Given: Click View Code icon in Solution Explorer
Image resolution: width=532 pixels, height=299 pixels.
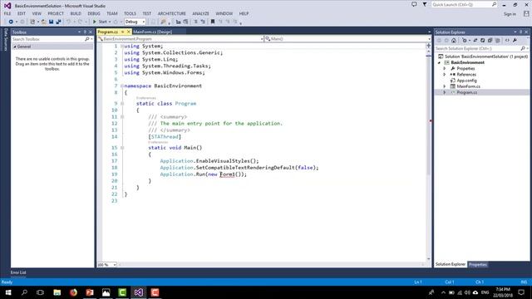Looking at the screenshot, I should click(x=507, y=41).
